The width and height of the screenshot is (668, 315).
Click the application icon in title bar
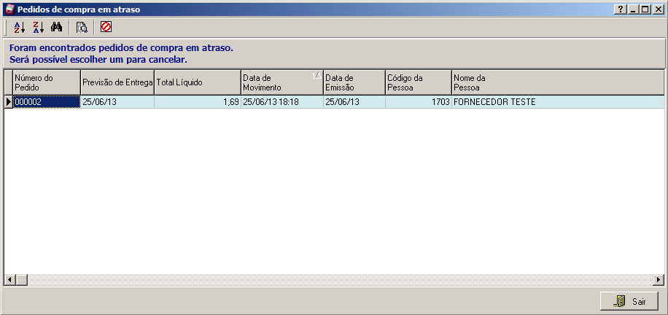click(9, 9)
